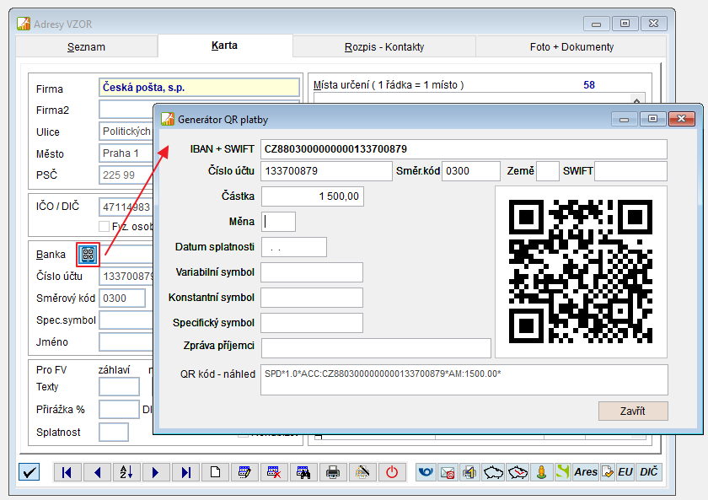The width and height of the screenshot is (708, 500).
Task: Edit the current record with pencil icon
Action: (x=244, y=472)
